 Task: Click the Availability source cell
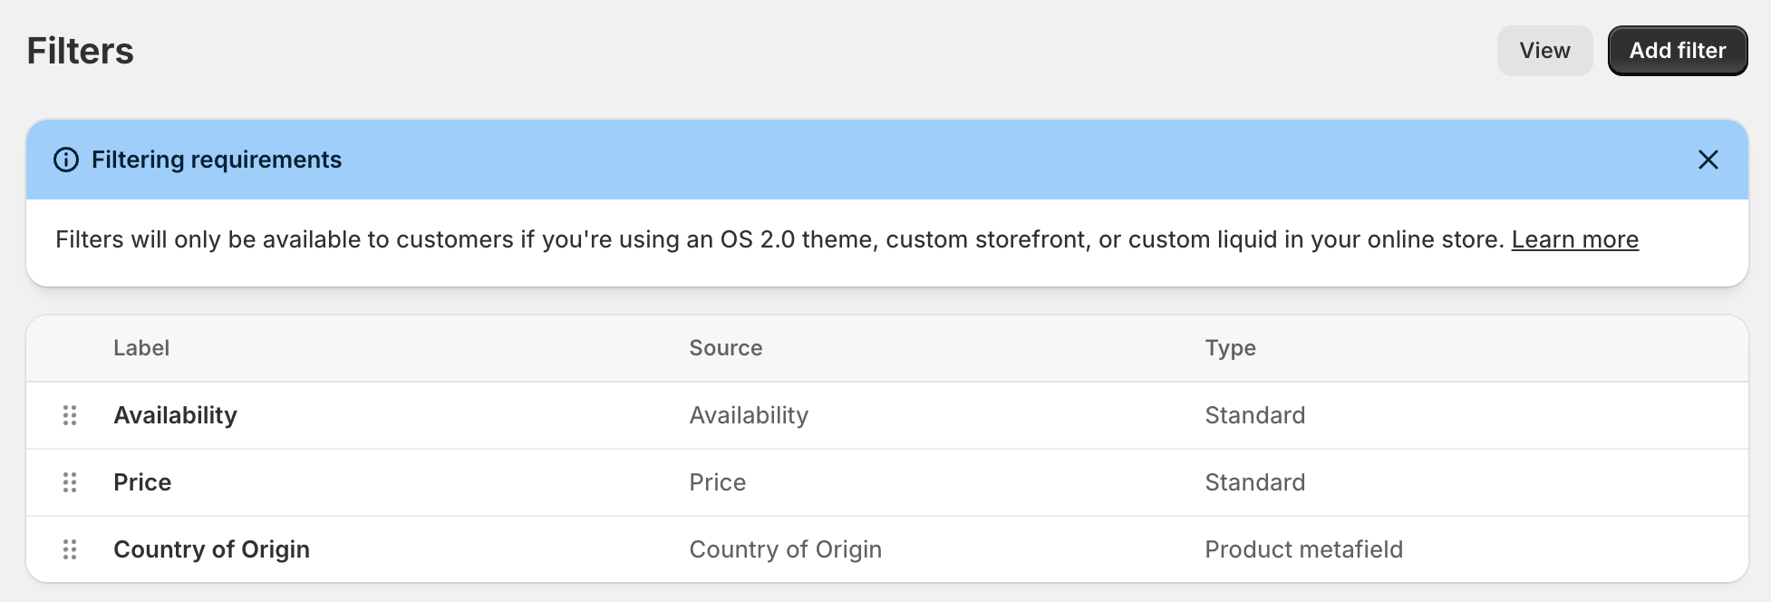pos(749,415)
